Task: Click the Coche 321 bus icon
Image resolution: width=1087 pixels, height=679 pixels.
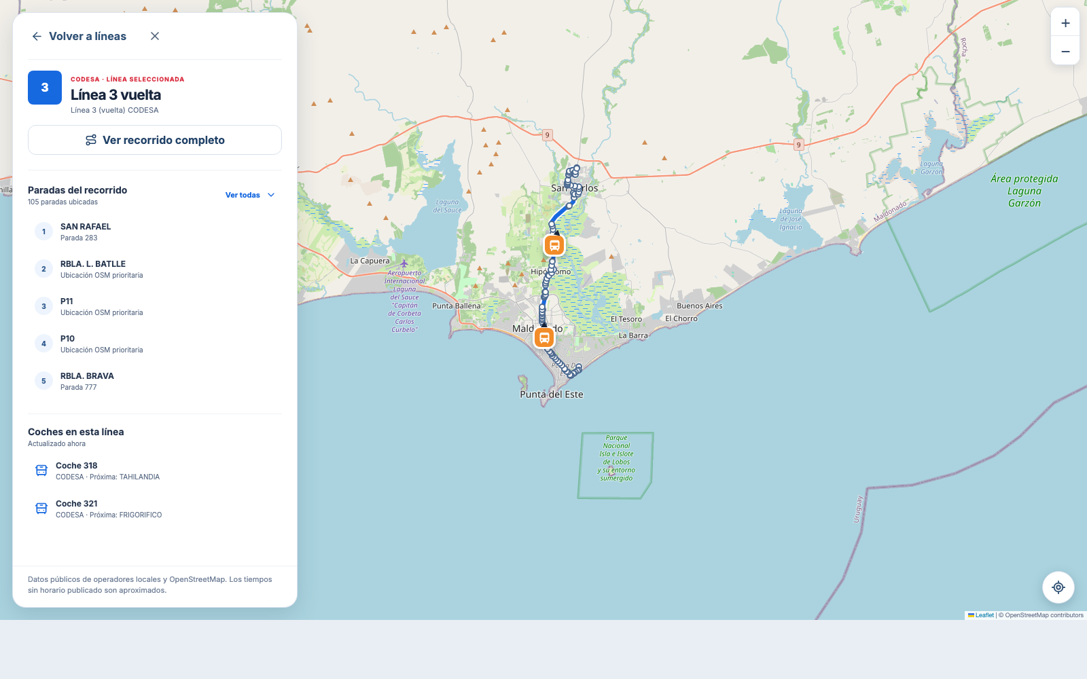Action: (41, 509)
